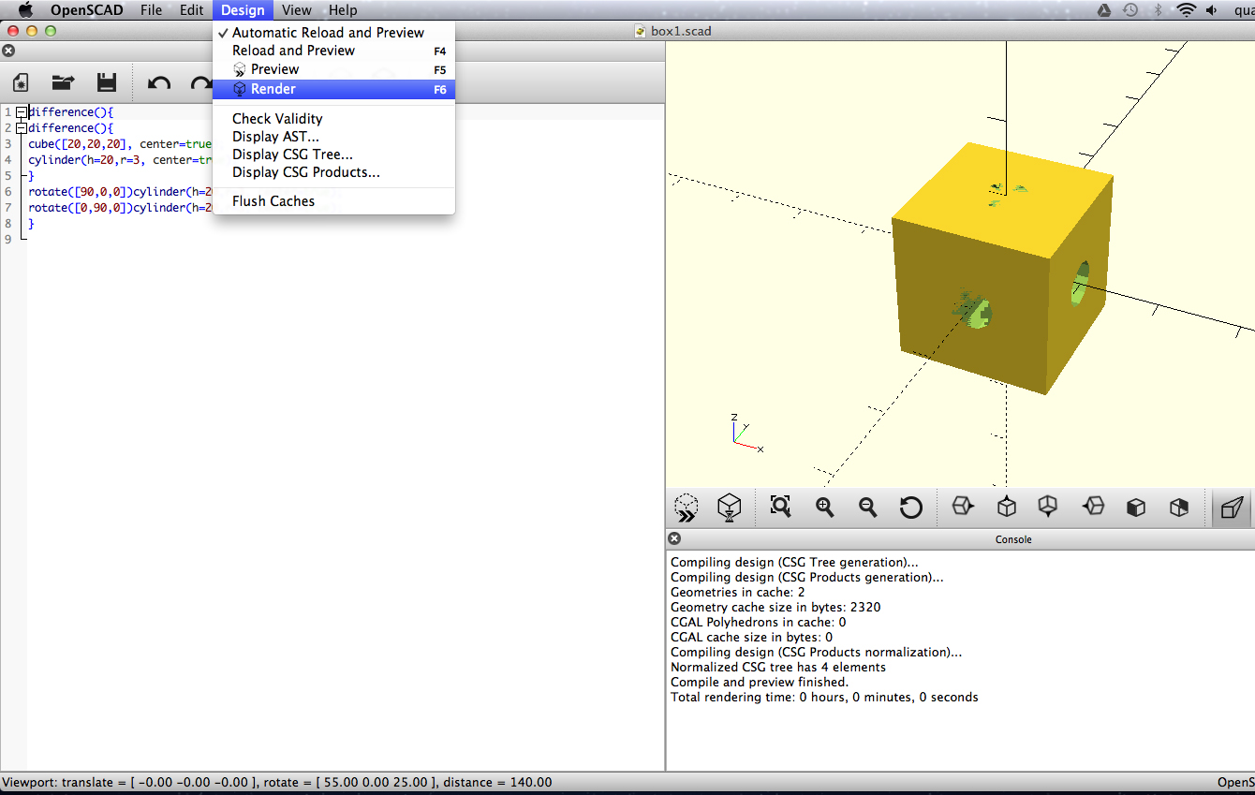Select Check Validity menu entry

pyautogui.click(x=333, y=119)
